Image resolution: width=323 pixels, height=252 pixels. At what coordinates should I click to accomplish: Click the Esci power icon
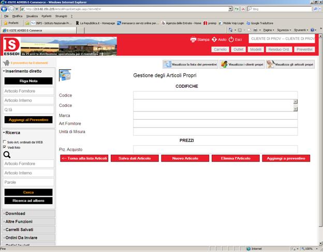[x=231, y=39]
